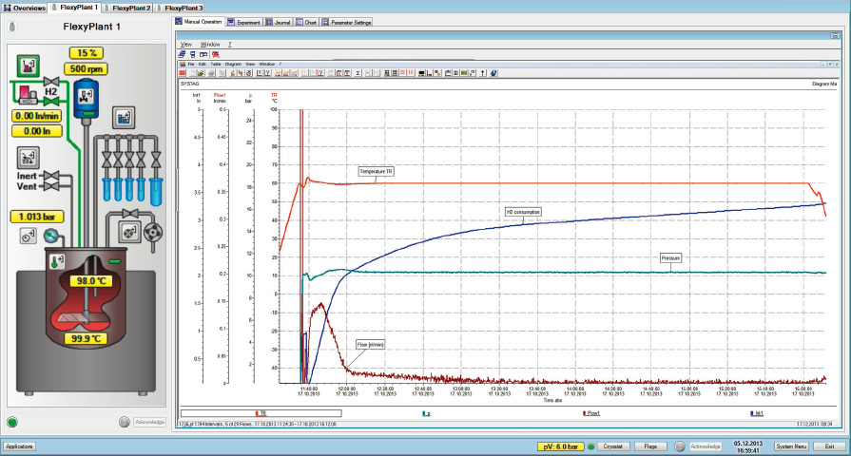Click the reactor temperature control icon
The width and height of the screenshot is (851, 456).
[x=57, y=259]
